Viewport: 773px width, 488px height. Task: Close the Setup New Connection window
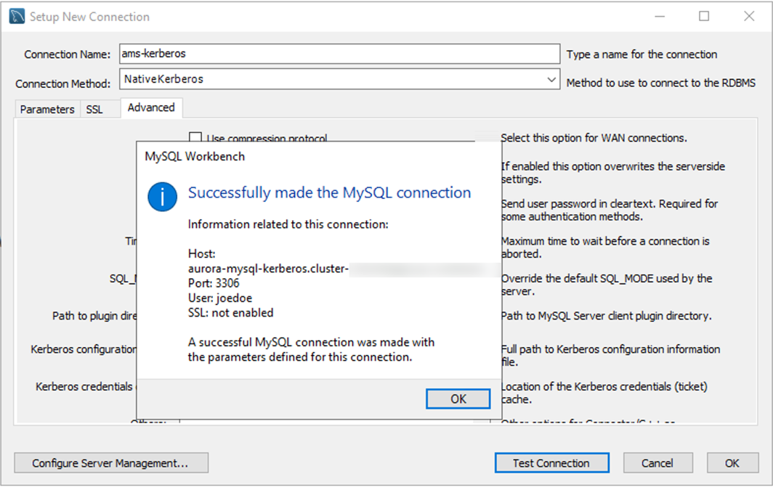[x=749, y=16]
